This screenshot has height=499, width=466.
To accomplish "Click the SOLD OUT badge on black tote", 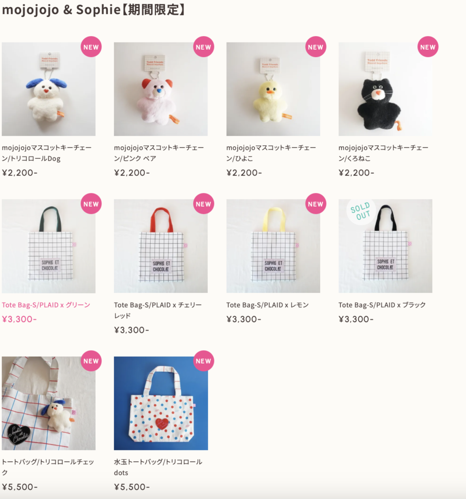I will (x=360, y=211).
